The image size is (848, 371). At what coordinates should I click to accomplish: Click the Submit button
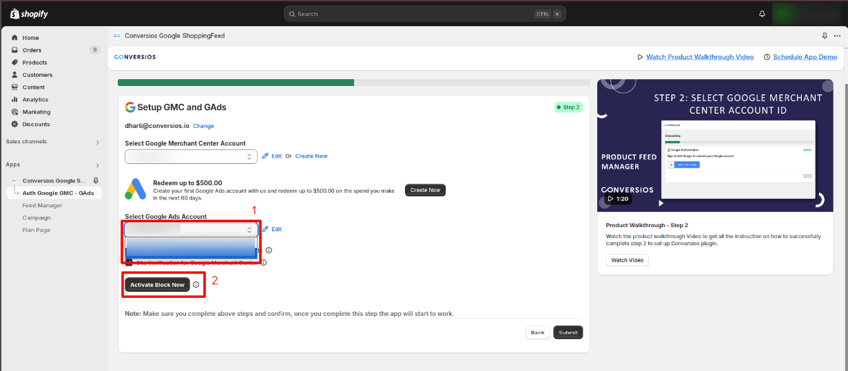(568, 332)
